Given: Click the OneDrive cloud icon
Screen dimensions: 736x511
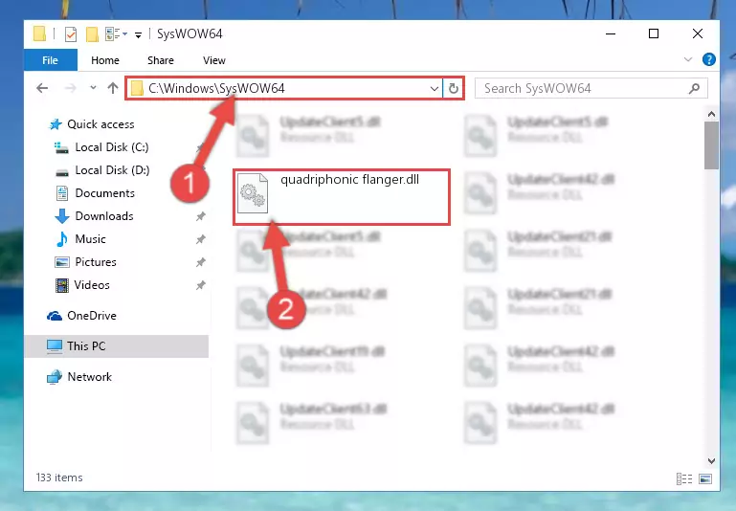Looking at the screenshot, I should (x=55, y=316).
